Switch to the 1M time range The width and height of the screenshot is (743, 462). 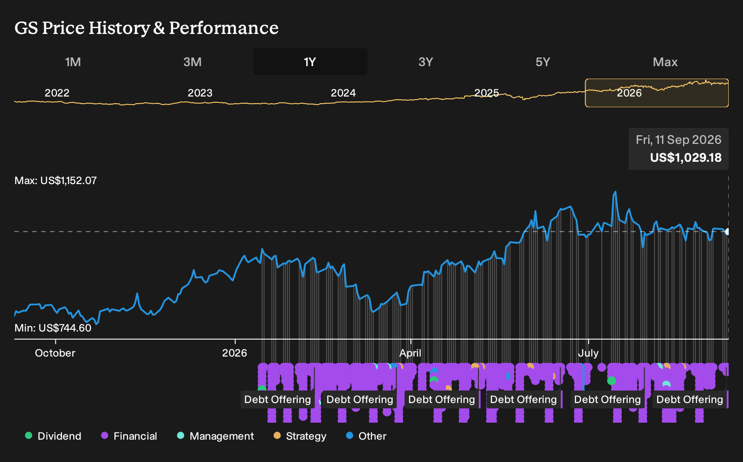pos(73,62)
